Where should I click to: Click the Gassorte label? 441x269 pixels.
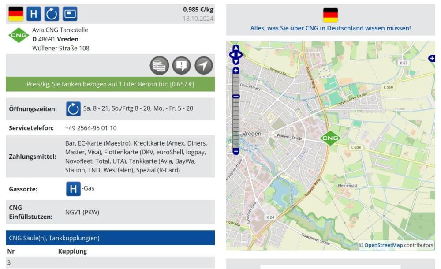(x=23, y=189)
